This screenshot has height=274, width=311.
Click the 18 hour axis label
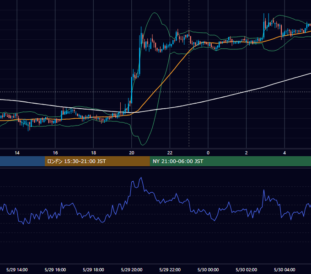[93, 153]
